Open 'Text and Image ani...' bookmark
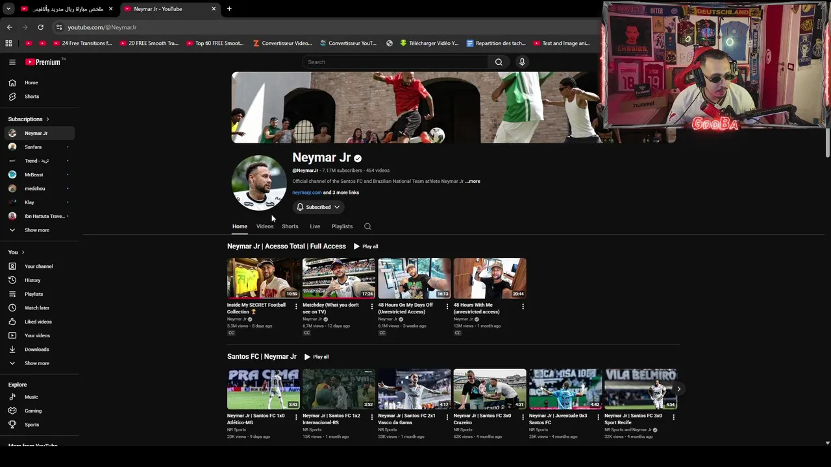 (x=562, y=43)
